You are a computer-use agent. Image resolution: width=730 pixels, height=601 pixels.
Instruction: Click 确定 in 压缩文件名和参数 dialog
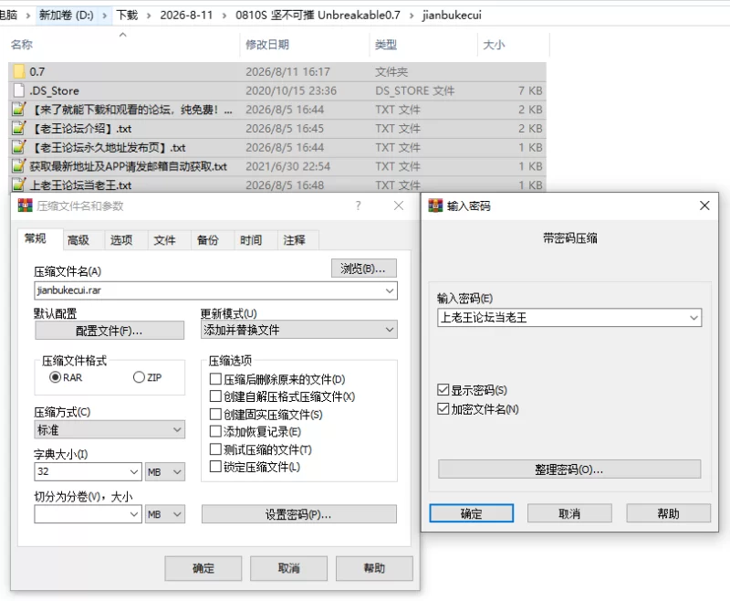(203, 568)
